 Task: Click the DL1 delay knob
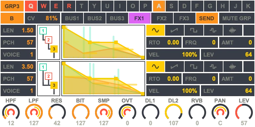tap(151, 112)
